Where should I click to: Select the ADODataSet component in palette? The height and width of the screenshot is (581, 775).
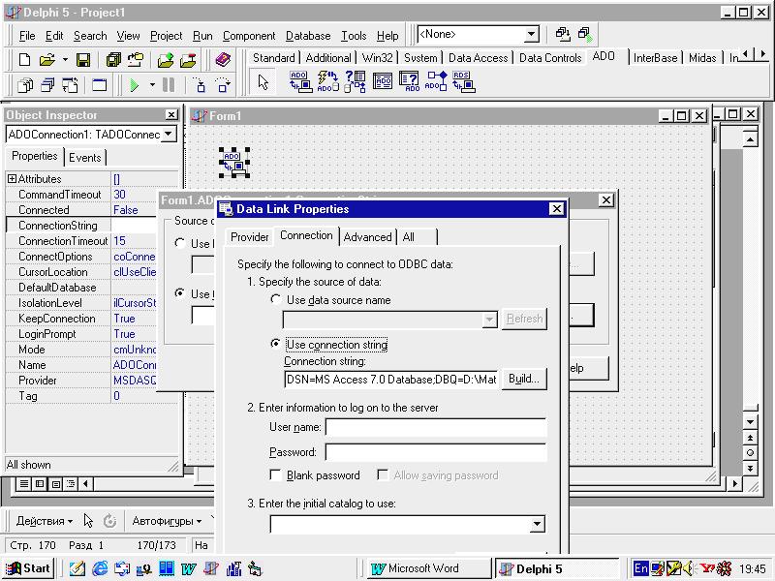(355, 81)
